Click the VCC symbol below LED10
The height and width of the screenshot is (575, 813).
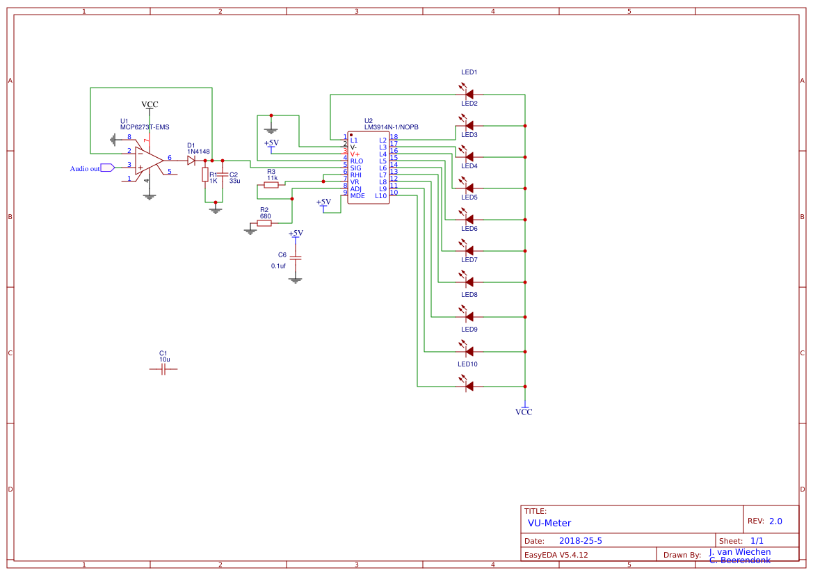[525, 410]
